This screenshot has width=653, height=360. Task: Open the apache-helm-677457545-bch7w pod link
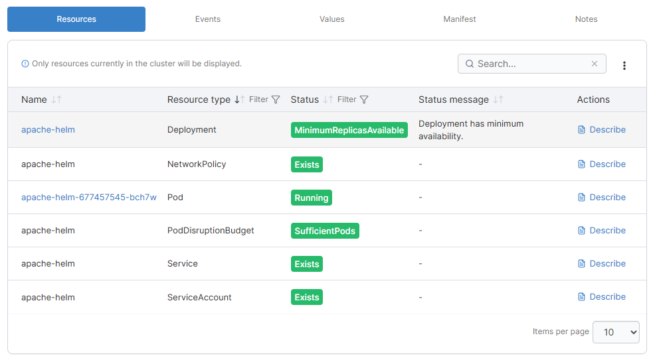pos(89,198)
